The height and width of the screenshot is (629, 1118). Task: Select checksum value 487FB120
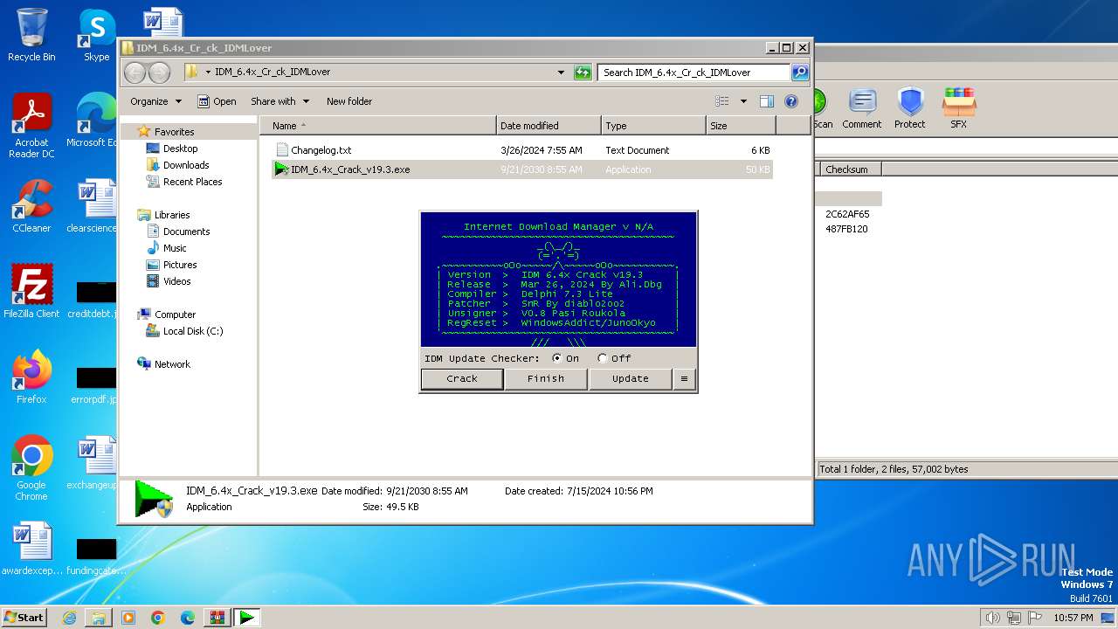click(847, 229)
